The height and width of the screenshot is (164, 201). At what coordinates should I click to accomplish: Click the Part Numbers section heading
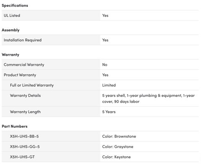coord(15,126)
